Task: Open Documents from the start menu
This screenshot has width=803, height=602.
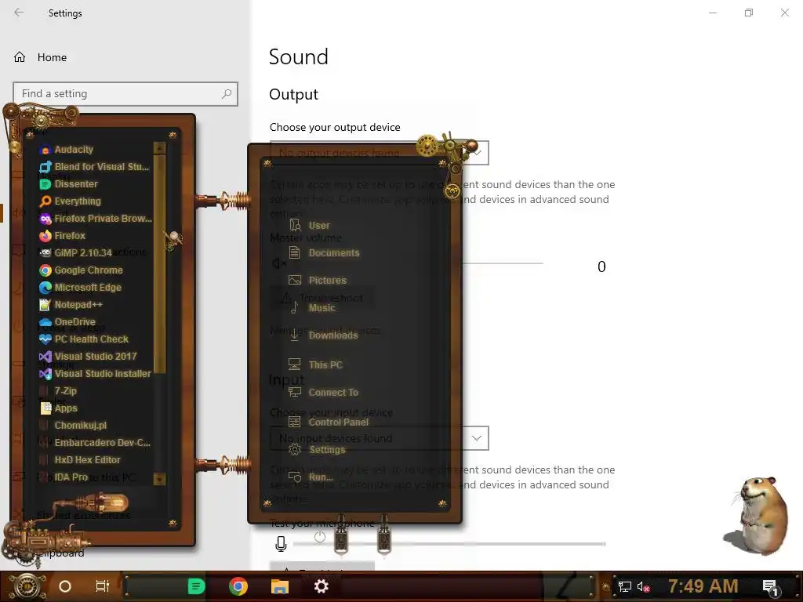Action: (x=324, y=253)
